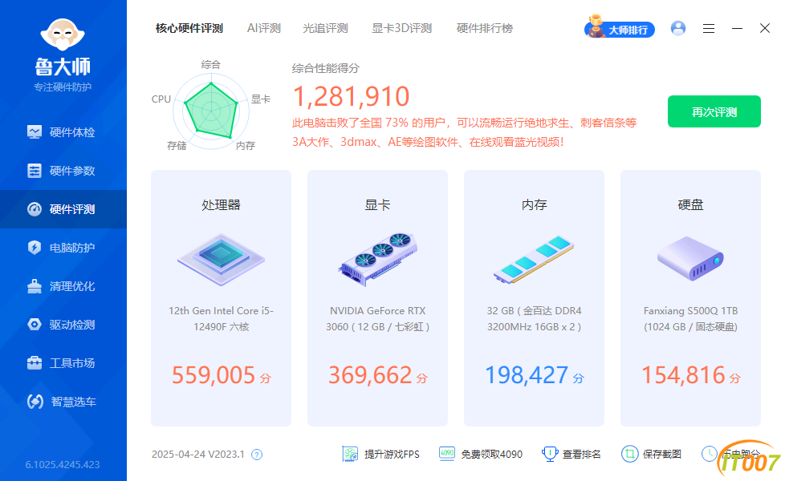Open 硬件体检 in the sidebar
The image size is (785, 481).
pyautogui.click(x=63, y=132)
